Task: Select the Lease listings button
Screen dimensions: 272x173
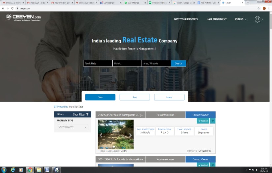Action: click(x=169, y=97)
